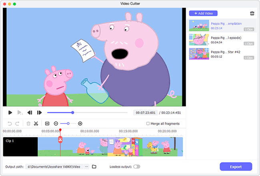The width and height of the screenshot is (260, 176).
Task: Select Peppa Pig ...l episode) video thumbnail
Action: point(199,40)
